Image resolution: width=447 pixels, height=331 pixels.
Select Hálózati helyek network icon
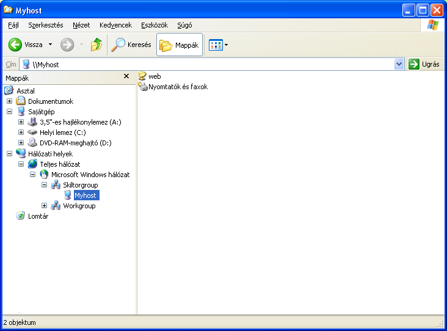tap(21, 153)
